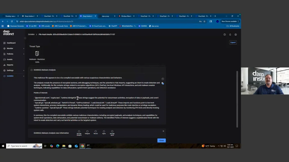
Task: Switch to the dpa-proxy browser tab
Action: point(107,16)
